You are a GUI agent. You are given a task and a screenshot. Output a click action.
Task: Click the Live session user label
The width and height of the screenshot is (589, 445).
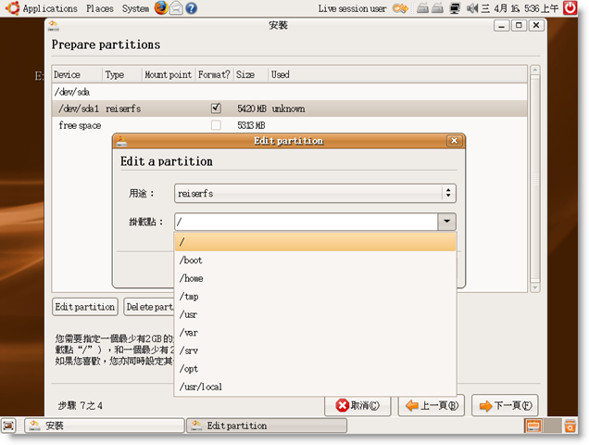352,8
